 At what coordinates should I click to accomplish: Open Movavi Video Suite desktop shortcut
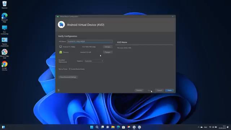tap(4, 54)
